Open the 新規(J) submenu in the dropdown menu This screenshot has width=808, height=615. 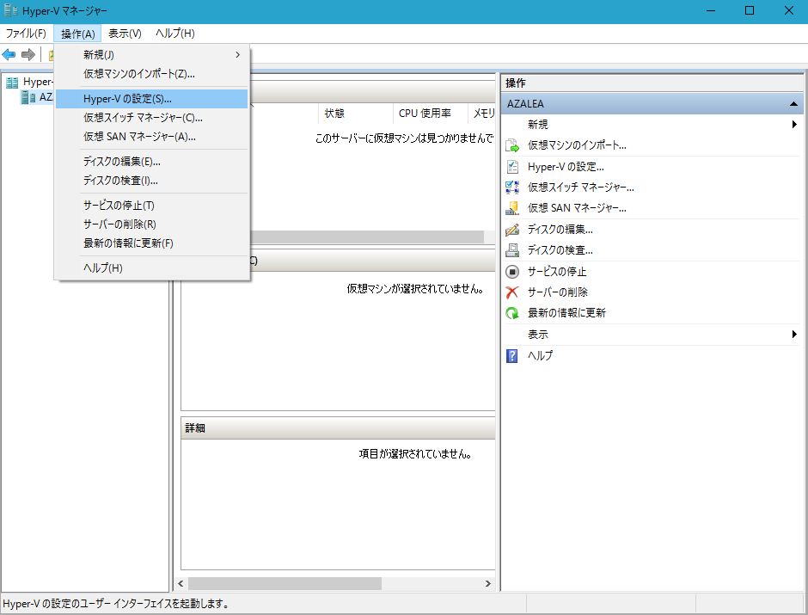[x=151, y=55]
